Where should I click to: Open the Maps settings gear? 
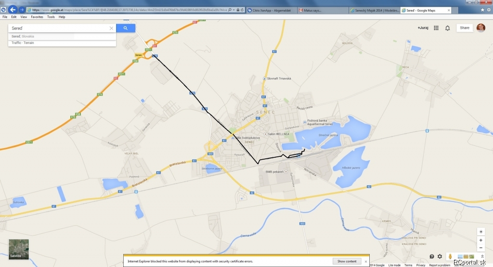tap(440, 256)
